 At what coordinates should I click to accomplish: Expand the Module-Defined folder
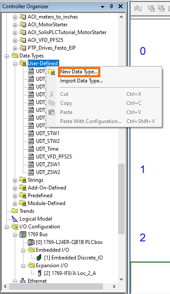pyautogui.click(x=15, y=204)
